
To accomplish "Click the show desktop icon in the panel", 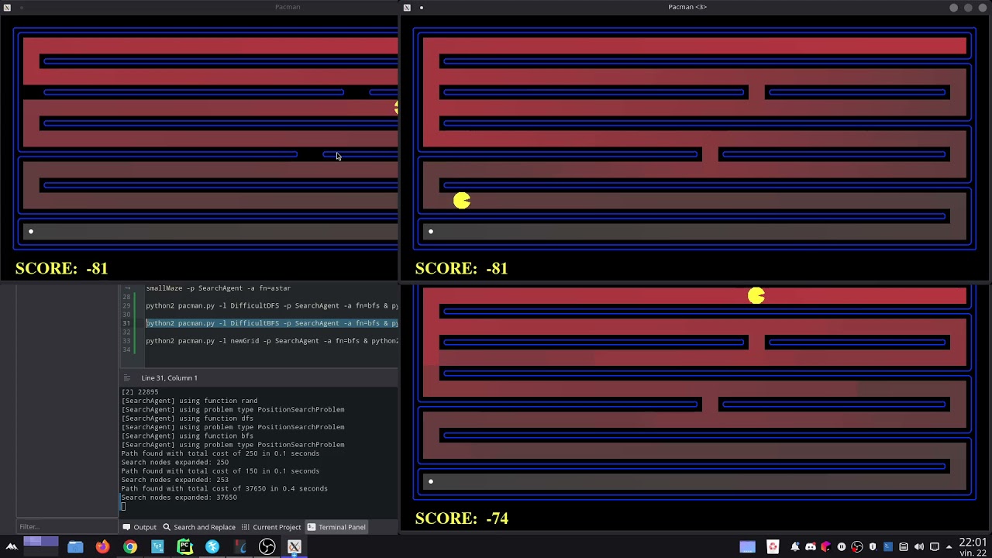I will 747,546.
